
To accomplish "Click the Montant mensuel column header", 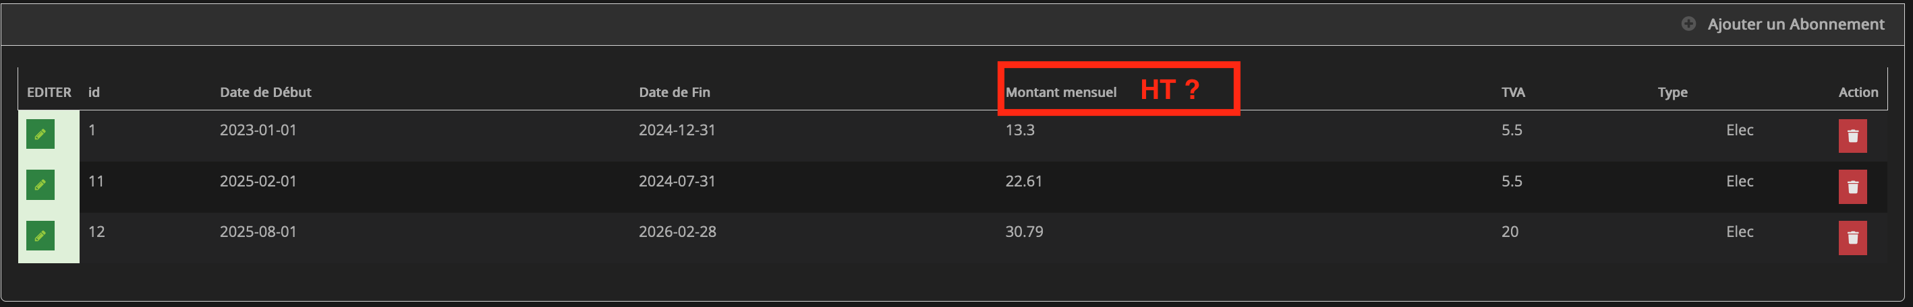I will click(1060, 92).
